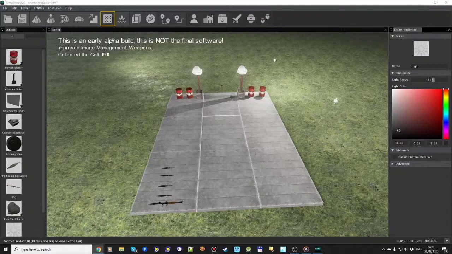Viewport: 452px width, 254px height.
Task: Select the Concrete Wall Short entity
Action: click(14, 101)
